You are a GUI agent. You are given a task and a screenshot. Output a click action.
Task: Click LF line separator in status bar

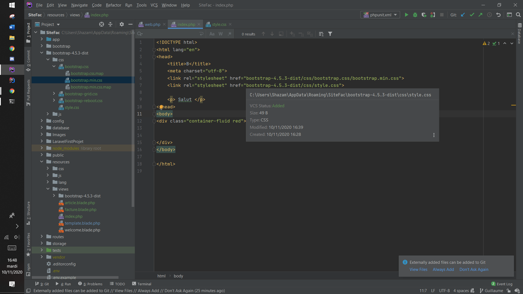click(x=433, y=291)
